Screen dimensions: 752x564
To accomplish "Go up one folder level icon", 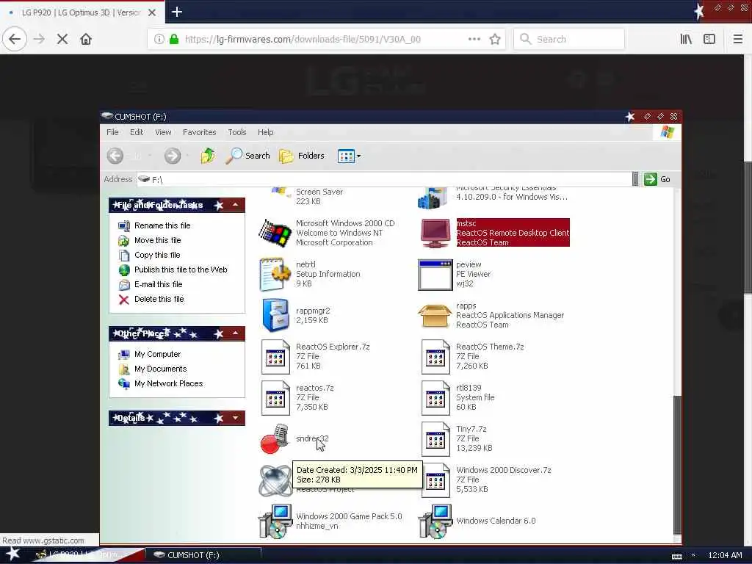I will click(208, 156).
